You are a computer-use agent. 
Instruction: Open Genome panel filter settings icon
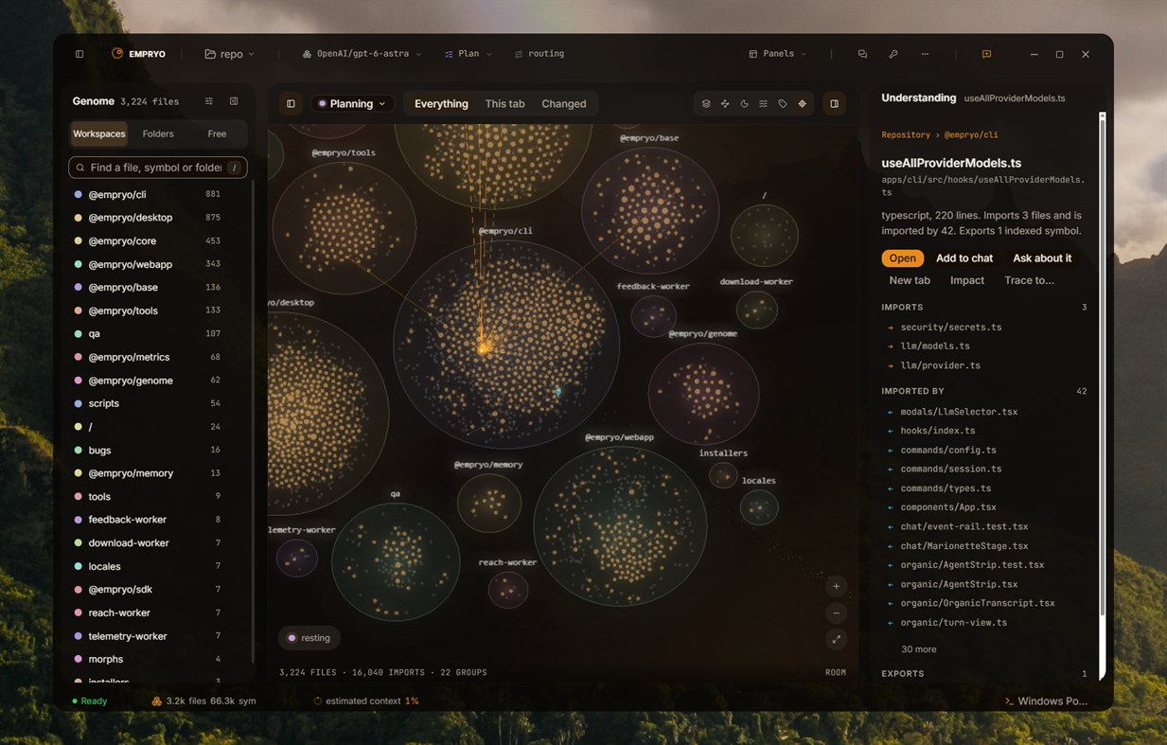[x=209, y=101]
